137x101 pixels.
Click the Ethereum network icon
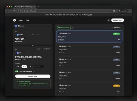[16, 26]
